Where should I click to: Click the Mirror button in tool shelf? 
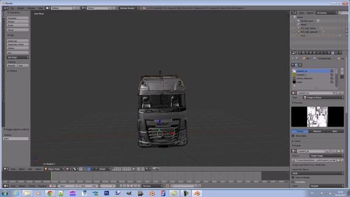17,30
